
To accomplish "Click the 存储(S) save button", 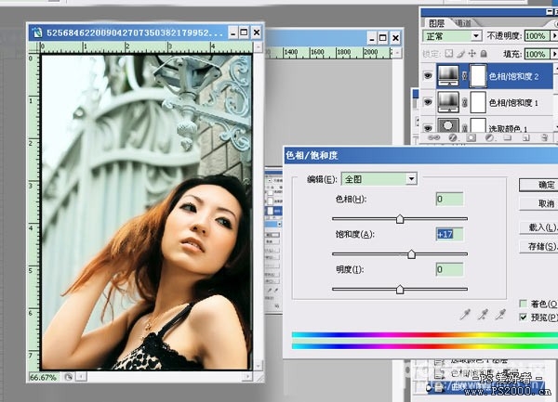I will pyautogui.click(x=538, y=246).
